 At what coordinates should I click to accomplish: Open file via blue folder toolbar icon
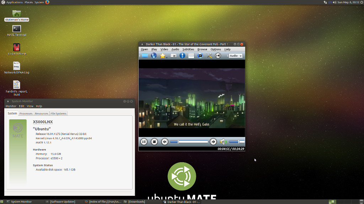pyautogui.click(x=145, y=56)
